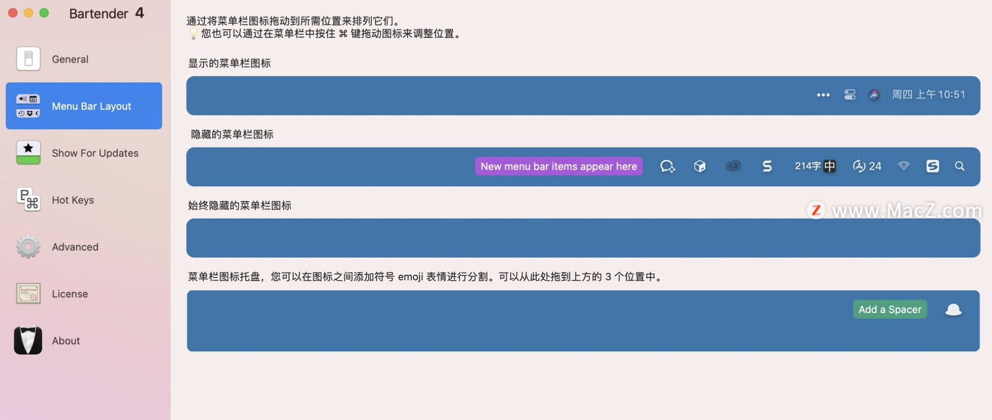Viewport: 992px width, 420px height.
Task: Click the Sogou input S square icon
Action: pyautogui.click(x=933, y=166)
